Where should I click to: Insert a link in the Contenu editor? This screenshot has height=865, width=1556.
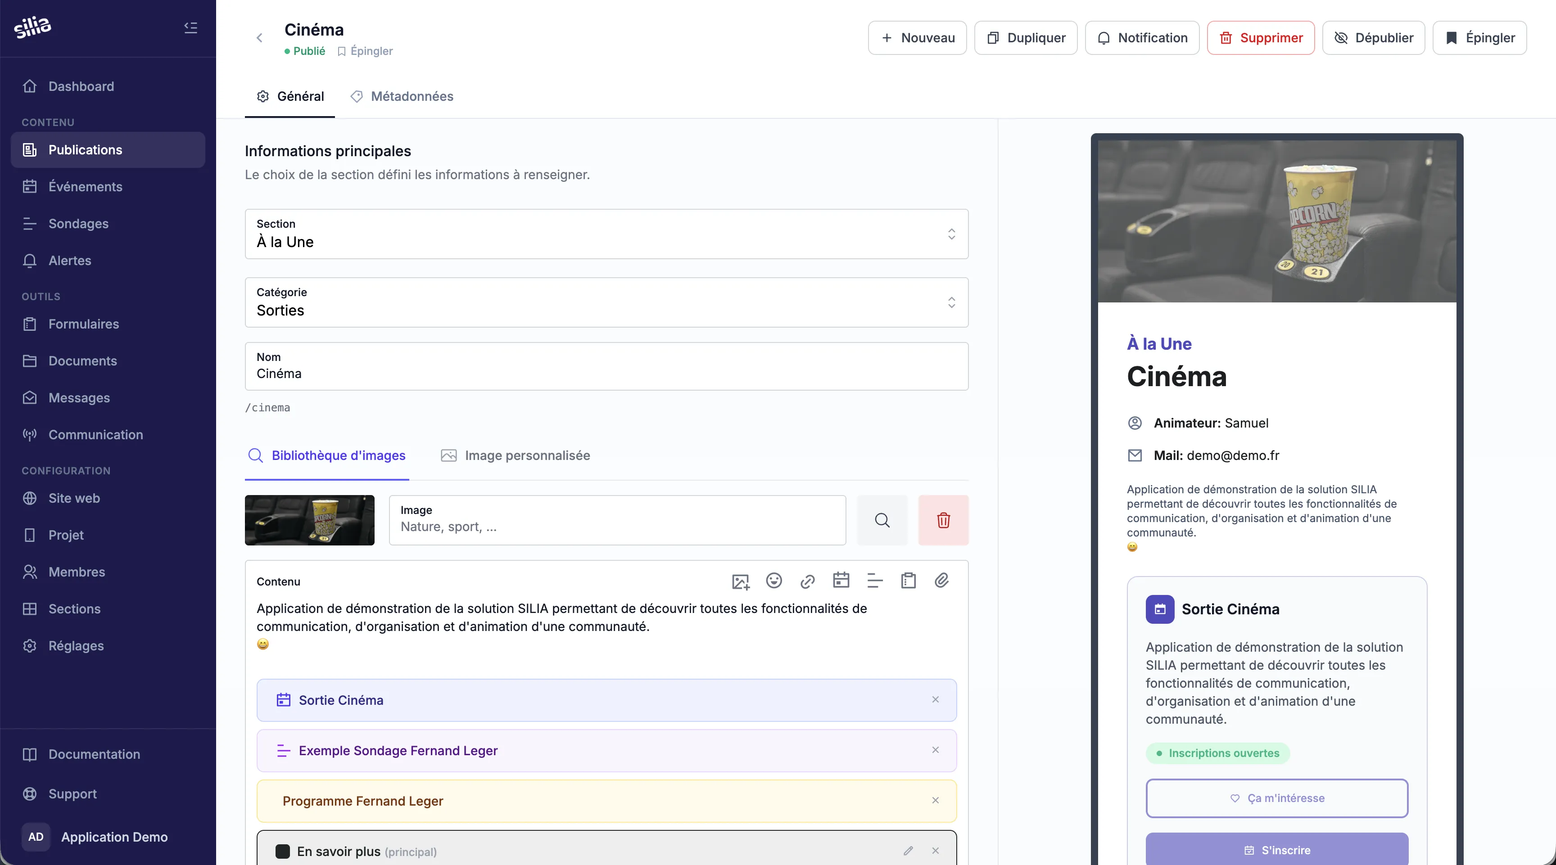808,581
